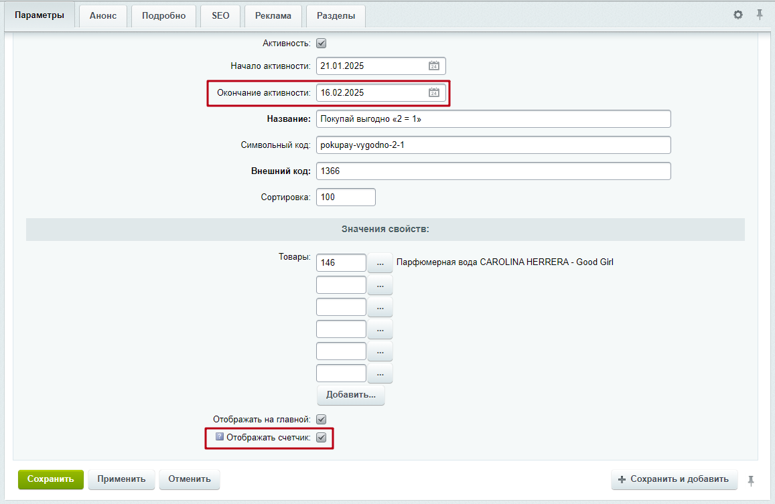Select the Реклама tab
Image resolution: width=775 pixels, height=504 pixels.
click(x=273, y=16)
